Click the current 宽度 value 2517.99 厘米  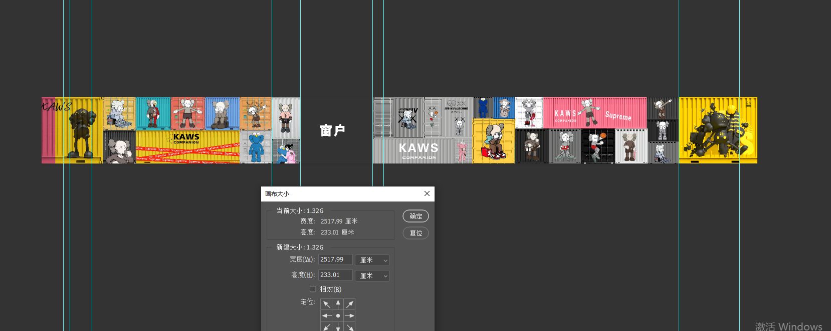click(x=339, y=221)
